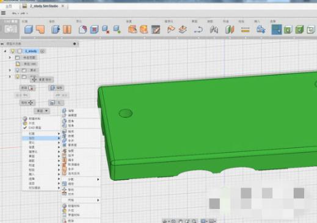Click the solid green cube selection icon
Screen dimensions: 317x223
[299, 30]
